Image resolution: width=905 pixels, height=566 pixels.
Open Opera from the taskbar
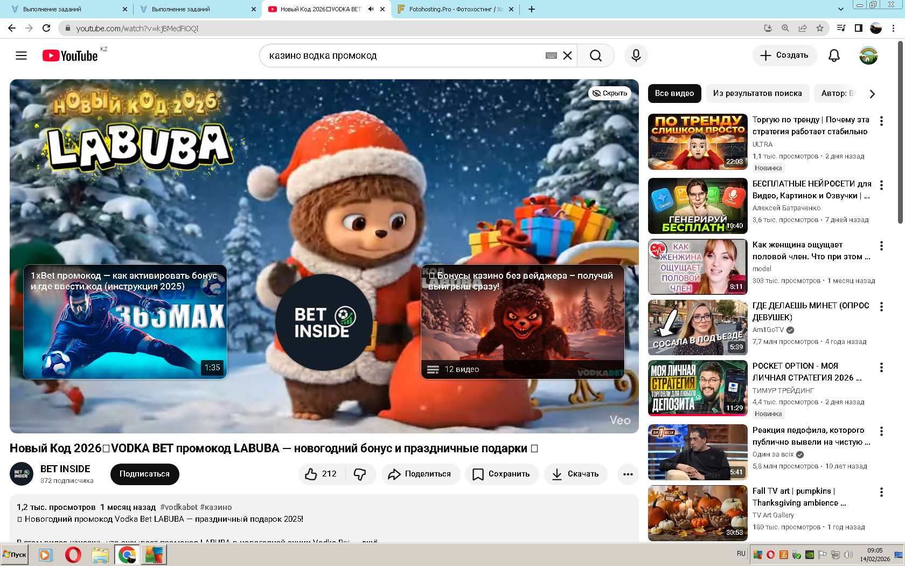73,554
